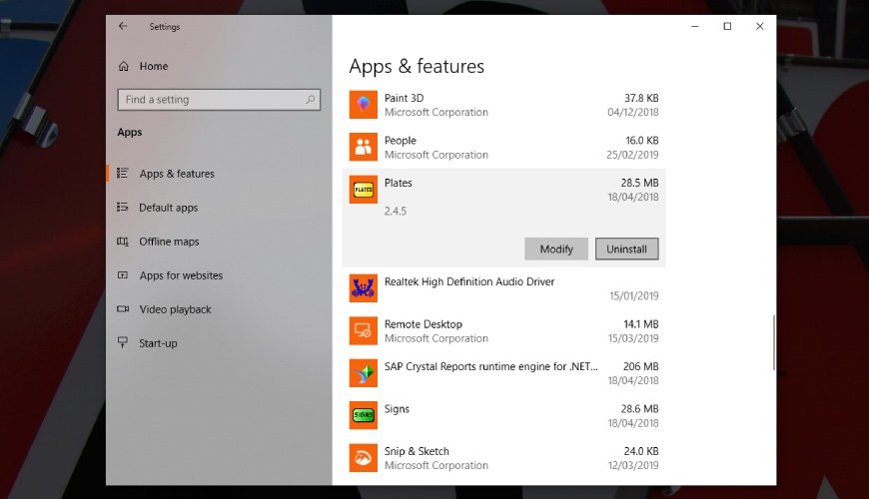This screenshot has width=869, height=499.
Task: Click Plates version number 2.4.5
Action: (x=396, y=211)
